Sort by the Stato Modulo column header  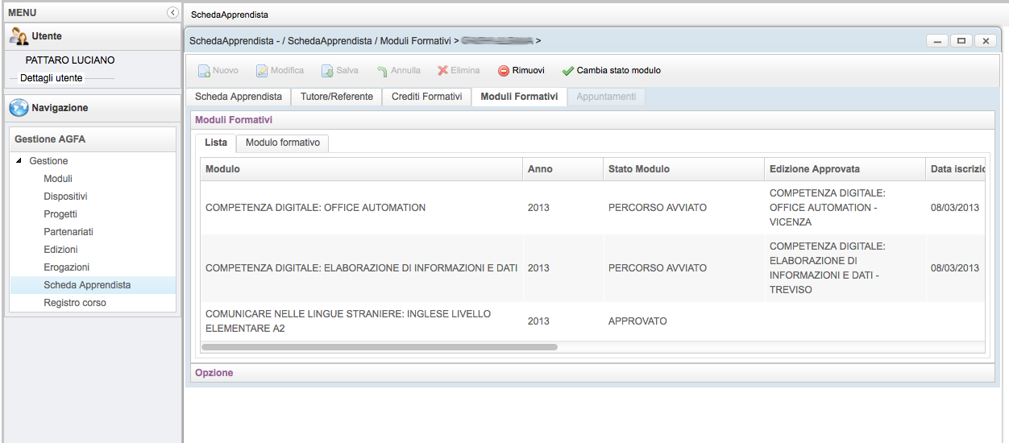(x=638, y=169)
